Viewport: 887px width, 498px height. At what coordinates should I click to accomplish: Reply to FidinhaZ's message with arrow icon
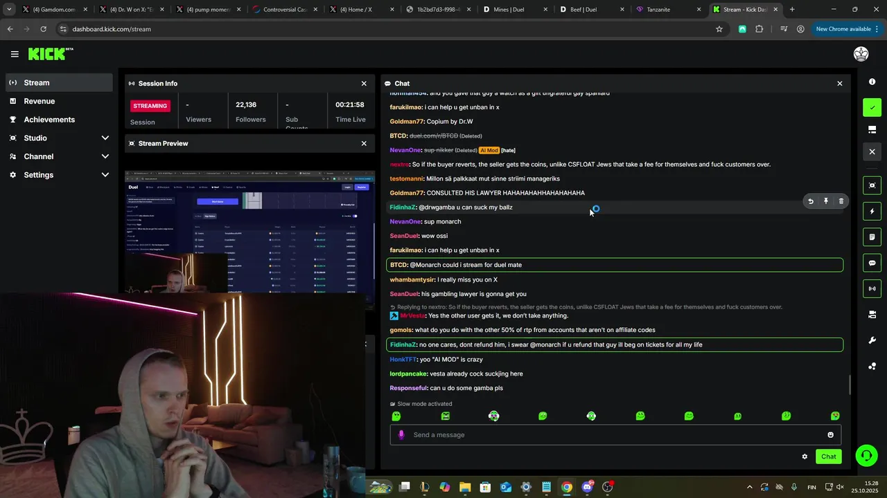point(810,201)
